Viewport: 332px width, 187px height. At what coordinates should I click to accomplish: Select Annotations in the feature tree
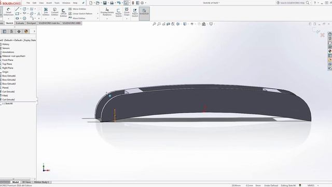tap(8, 52)
